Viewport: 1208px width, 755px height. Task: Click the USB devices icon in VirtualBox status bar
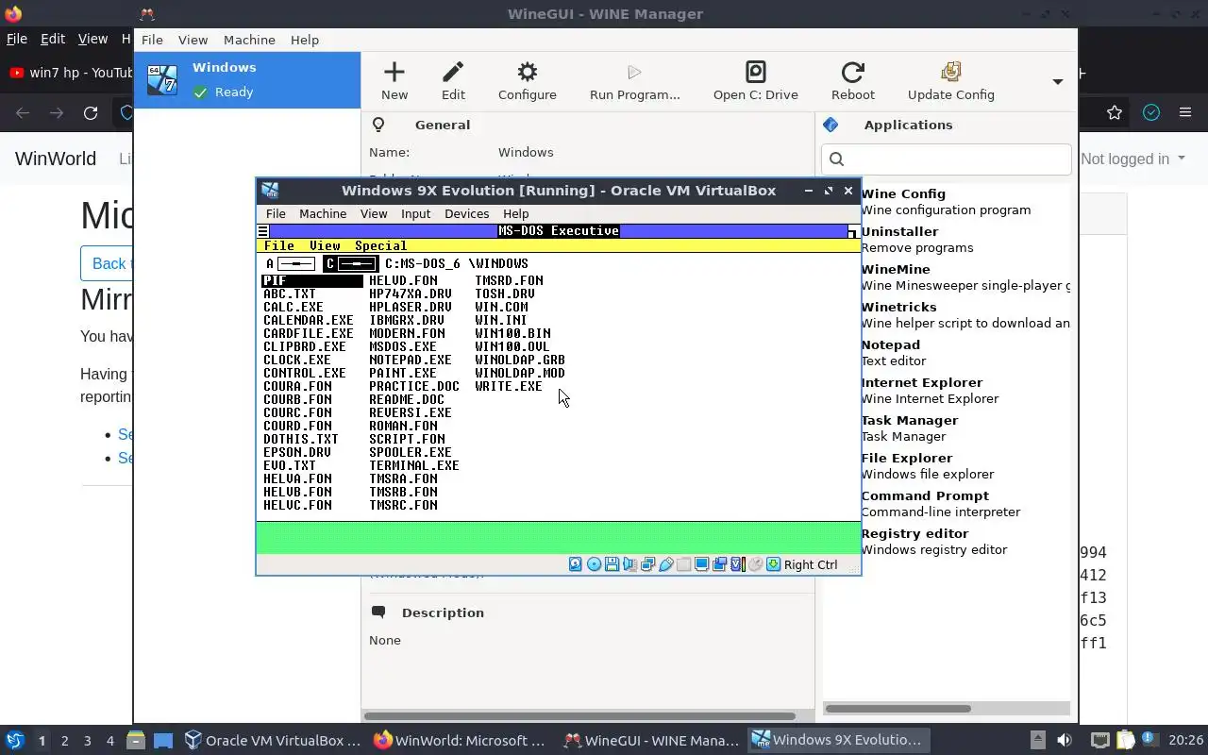pyautogui.click(x=665, y=564)
